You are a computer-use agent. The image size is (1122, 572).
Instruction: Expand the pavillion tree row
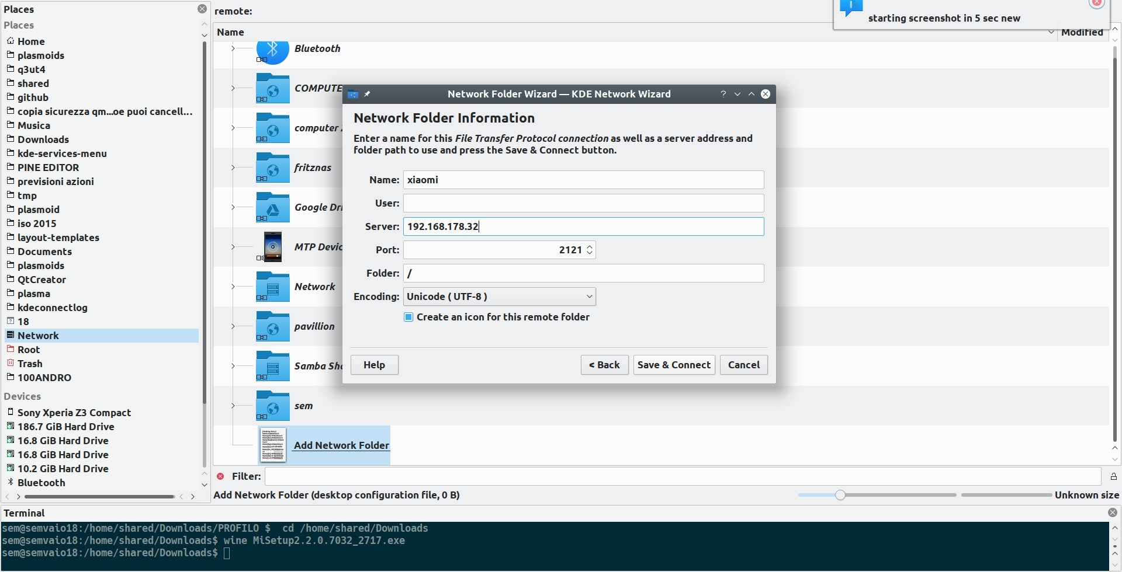[233, 326]
